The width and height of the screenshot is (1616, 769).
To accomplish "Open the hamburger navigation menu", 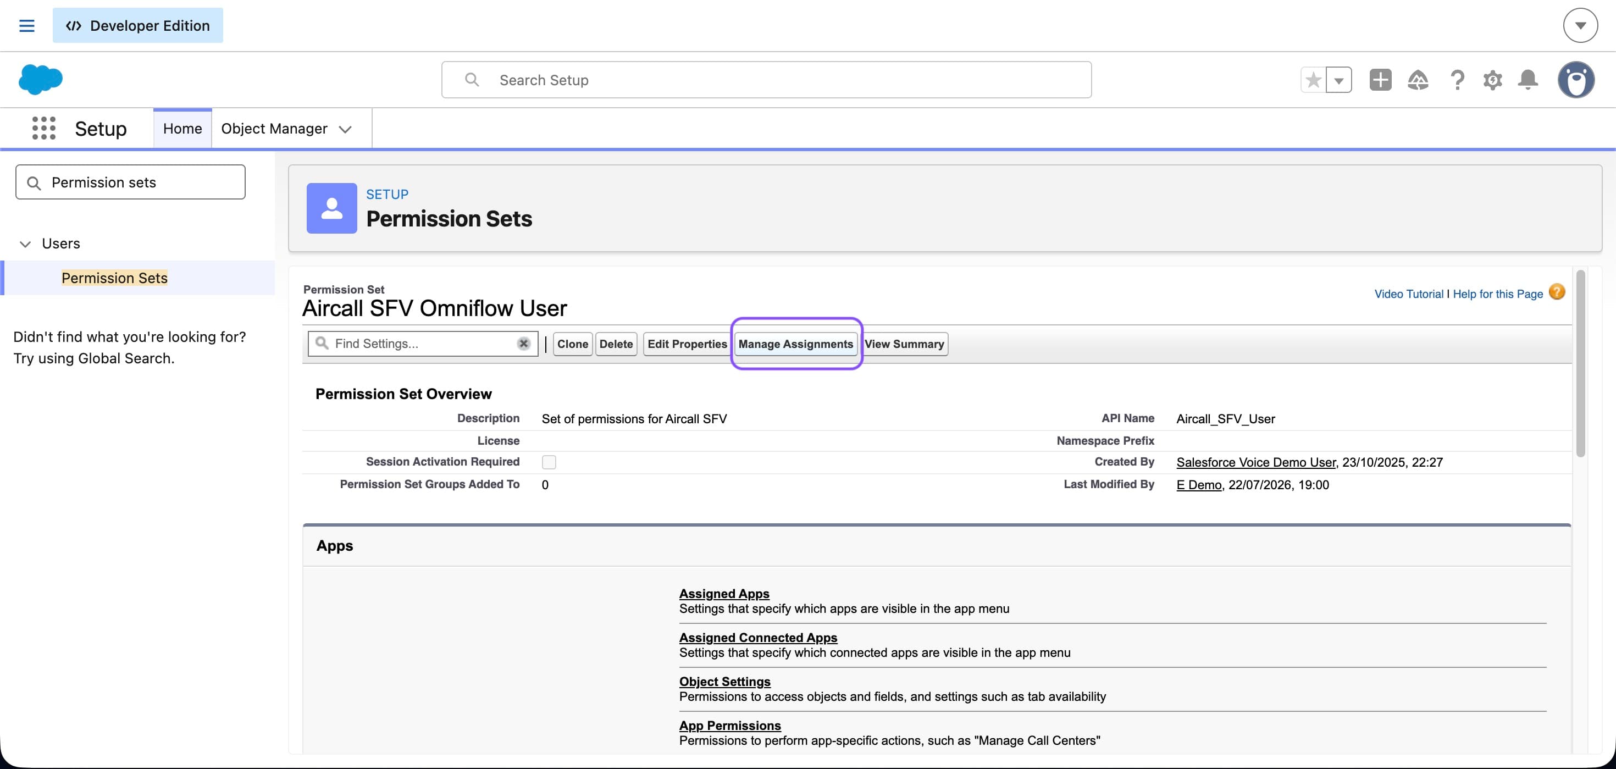I will pos(26,26).
